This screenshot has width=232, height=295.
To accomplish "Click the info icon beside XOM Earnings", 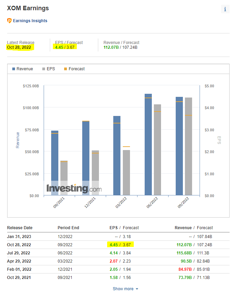I will point(225,9).
